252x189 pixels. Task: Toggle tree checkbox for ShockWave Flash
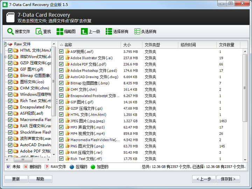click(10, 132)
